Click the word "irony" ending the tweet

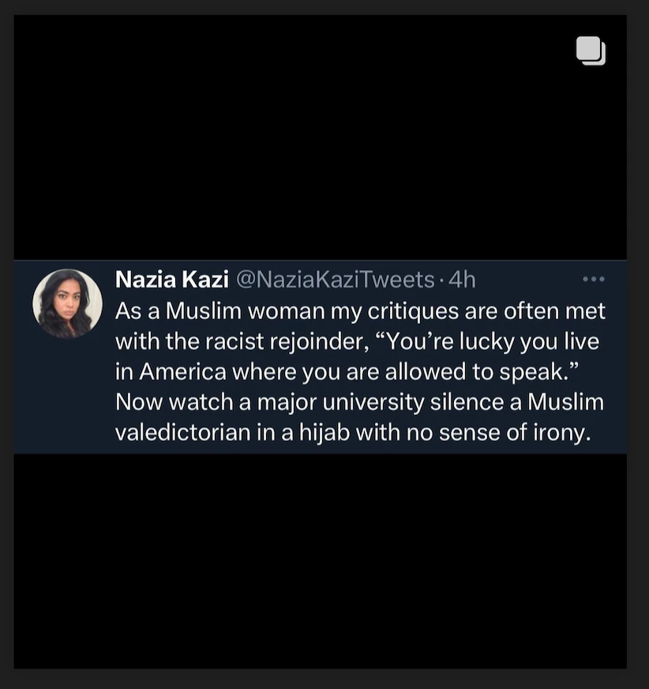(x=562, y=433)
